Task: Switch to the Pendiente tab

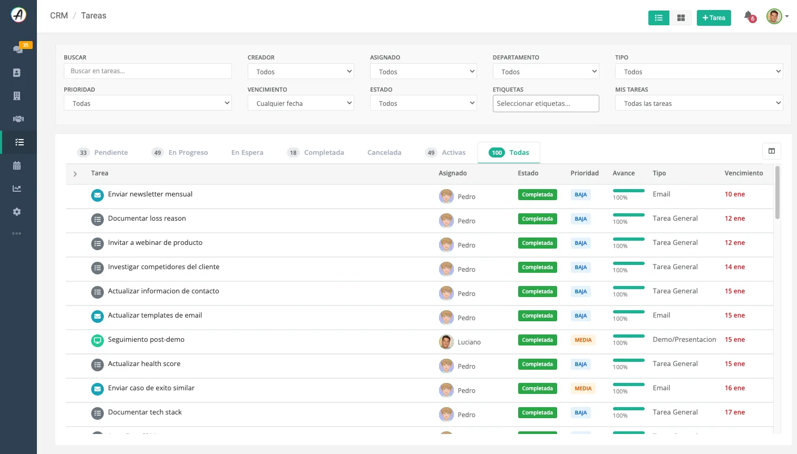Action: tap(102, 153)
